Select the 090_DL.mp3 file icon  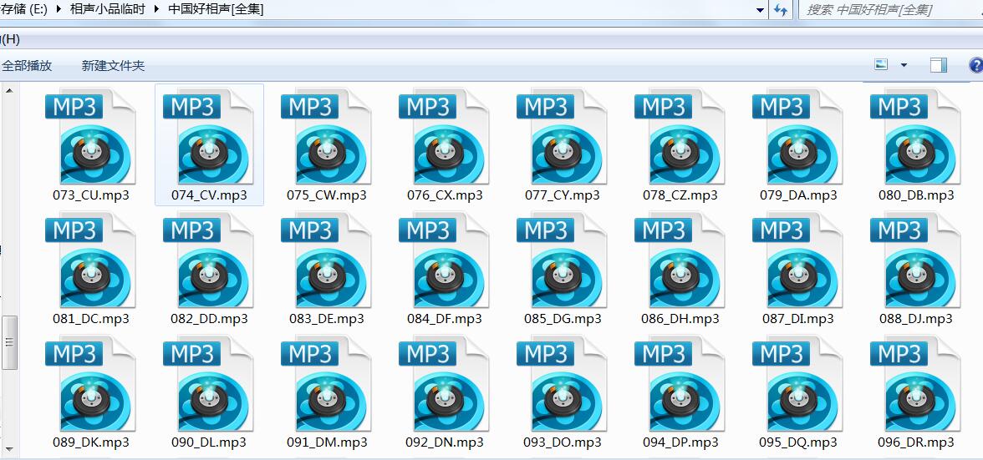point(208,384)
